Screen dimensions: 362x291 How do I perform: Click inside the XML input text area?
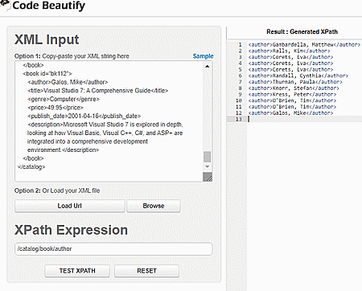109,121
